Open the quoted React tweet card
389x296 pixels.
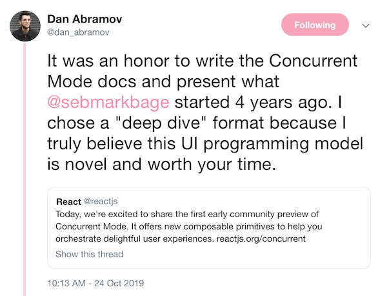click(x=209, y=227)
